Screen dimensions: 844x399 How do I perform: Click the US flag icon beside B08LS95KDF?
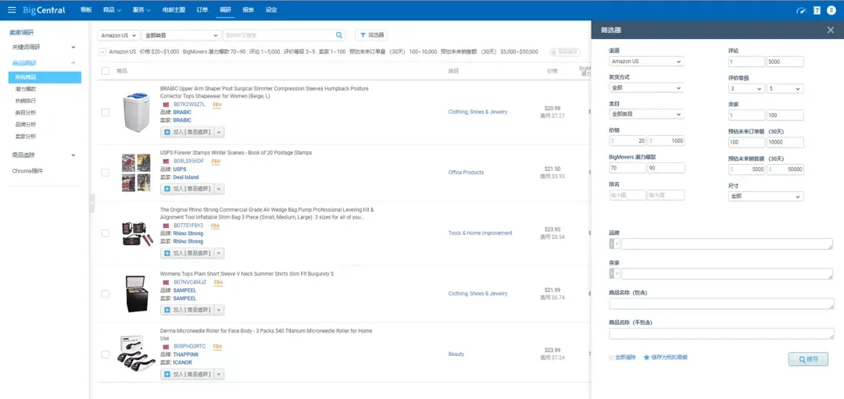point(166,161)
